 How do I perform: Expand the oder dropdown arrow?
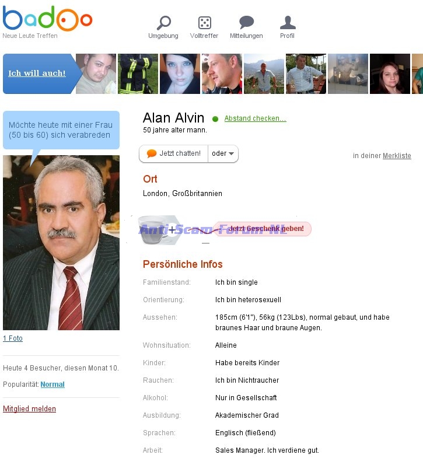tap(232, 153)
